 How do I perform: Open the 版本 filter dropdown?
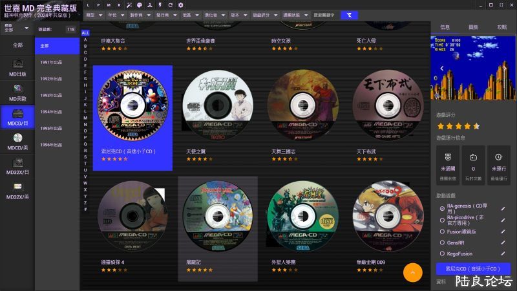238,15
